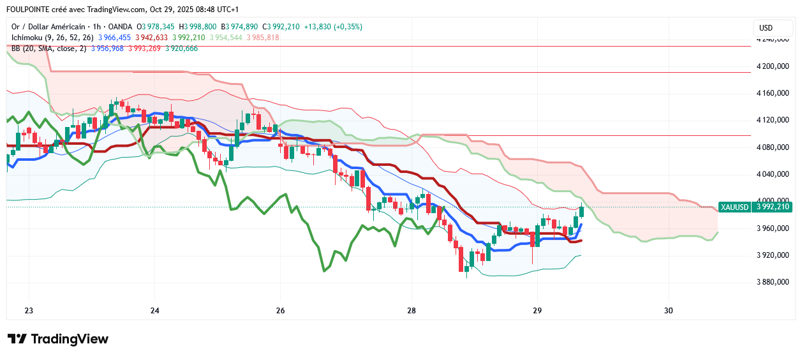802x358 pixels.
Task: Click the high price value H3 998,800
Action: coord(198,27)
